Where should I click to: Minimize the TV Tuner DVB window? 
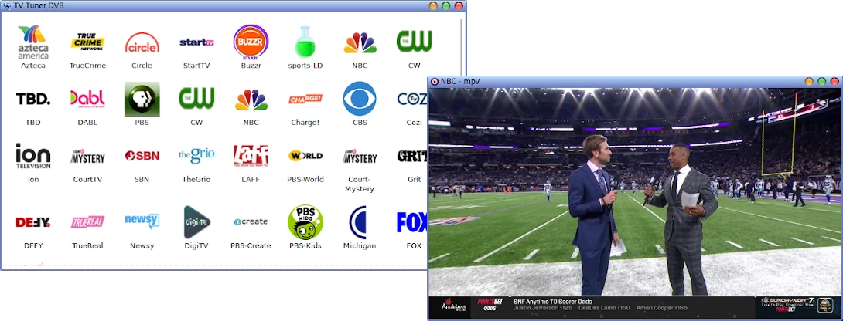click(x=433, y=6)
